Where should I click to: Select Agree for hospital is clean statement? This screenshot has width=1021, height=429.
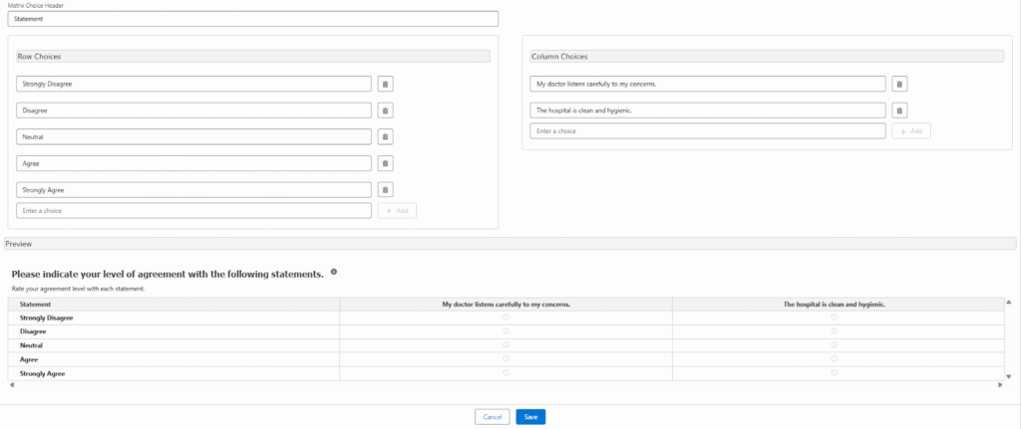tap(835, 358)
